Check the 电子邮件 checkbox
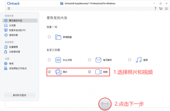 pos(89,60)
